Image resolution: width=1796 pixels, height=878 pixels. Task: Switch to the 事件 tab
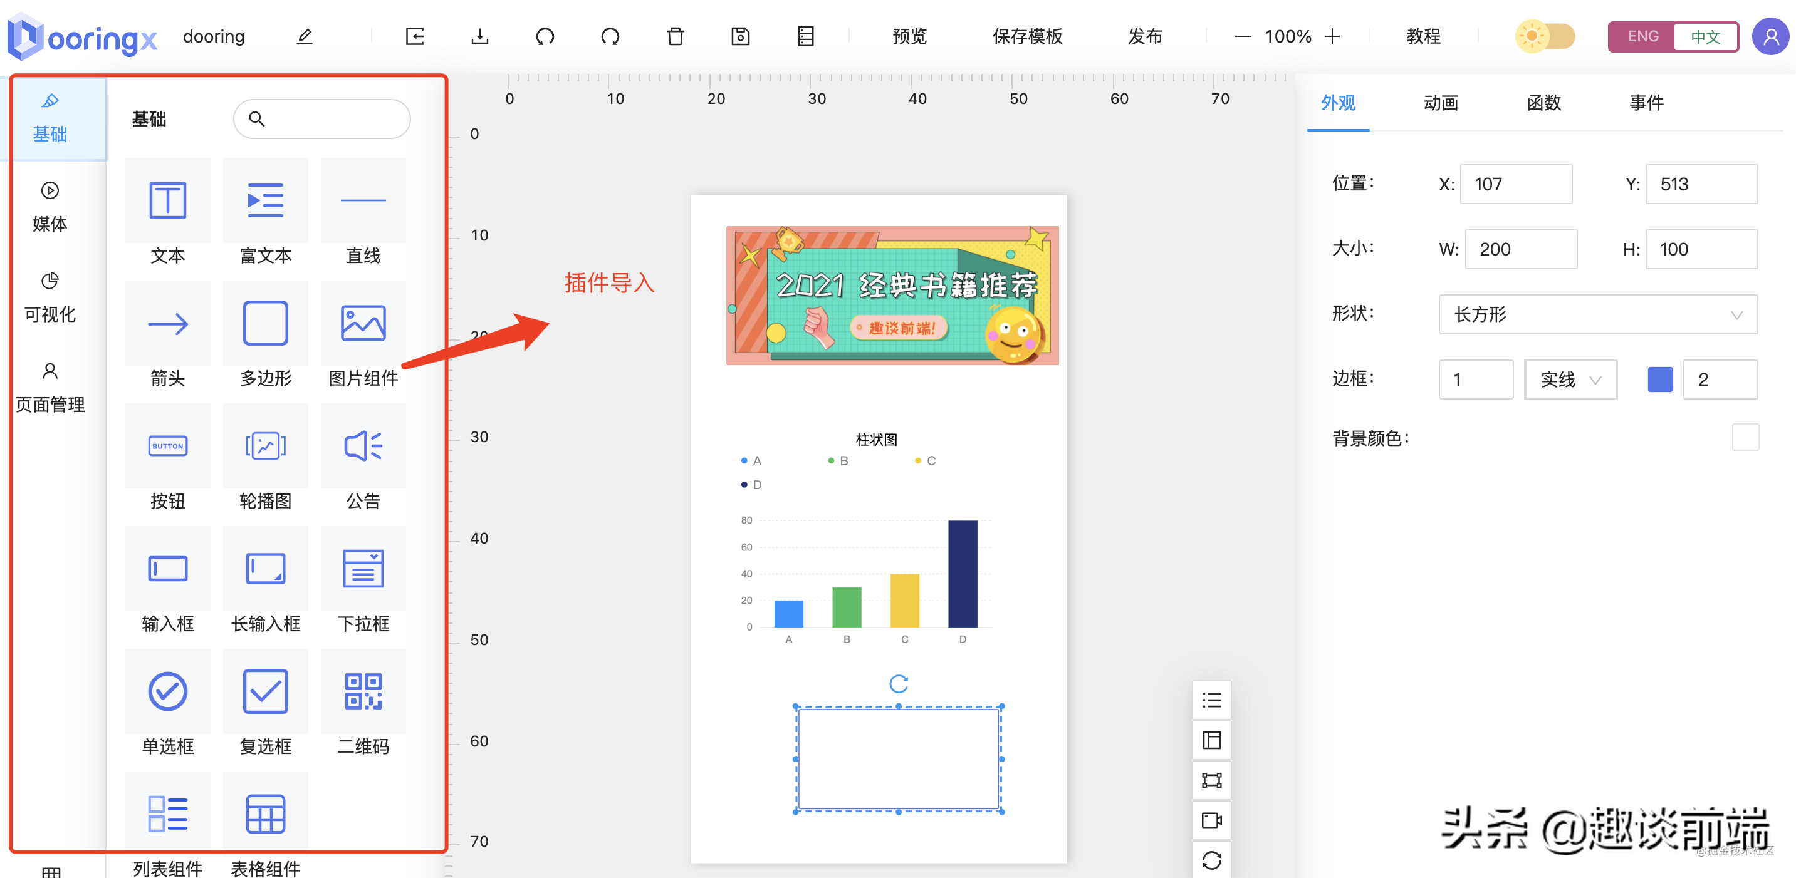pyautogui.click(x=1646, y=103)
